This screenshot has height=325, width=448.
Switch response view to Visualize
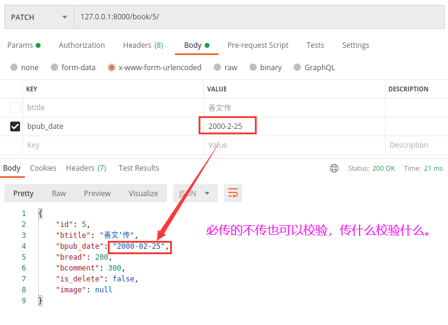(143, 193)
